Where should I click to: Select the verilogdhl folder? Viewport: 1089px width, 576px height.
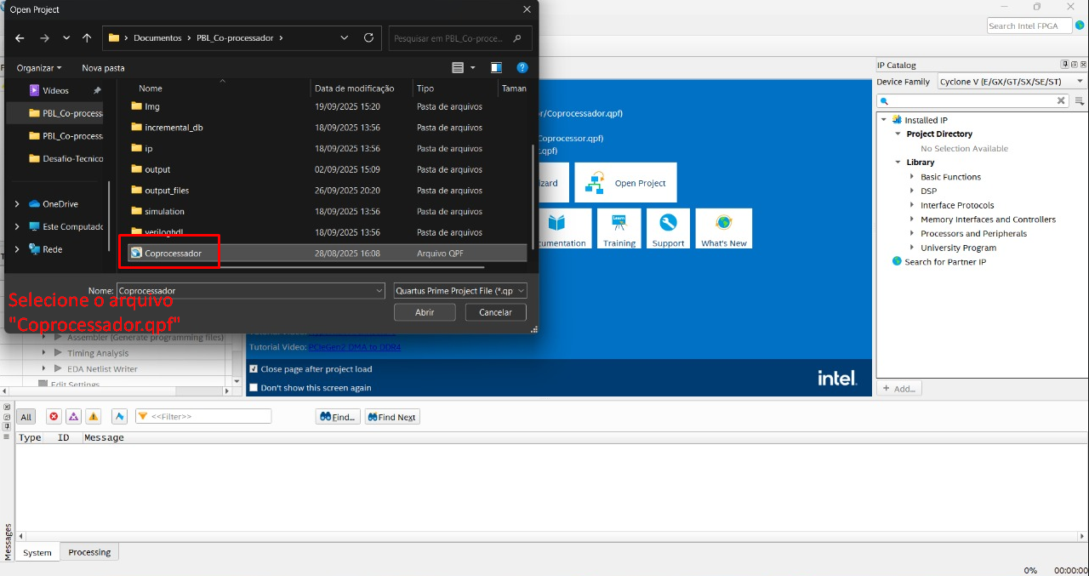point(163,232)
